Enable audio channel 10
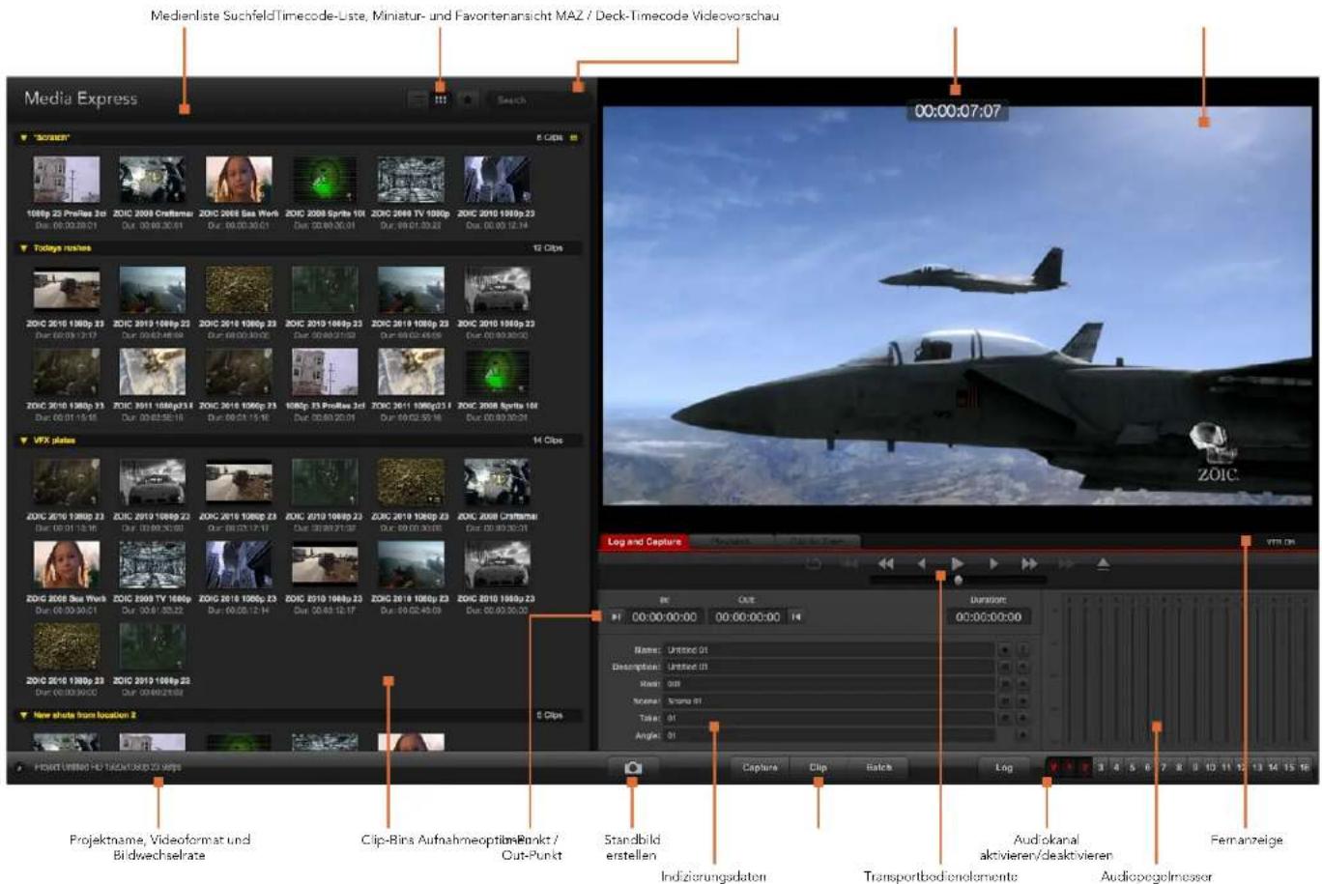The image size is (1322, 884). tap(1210, 768)
